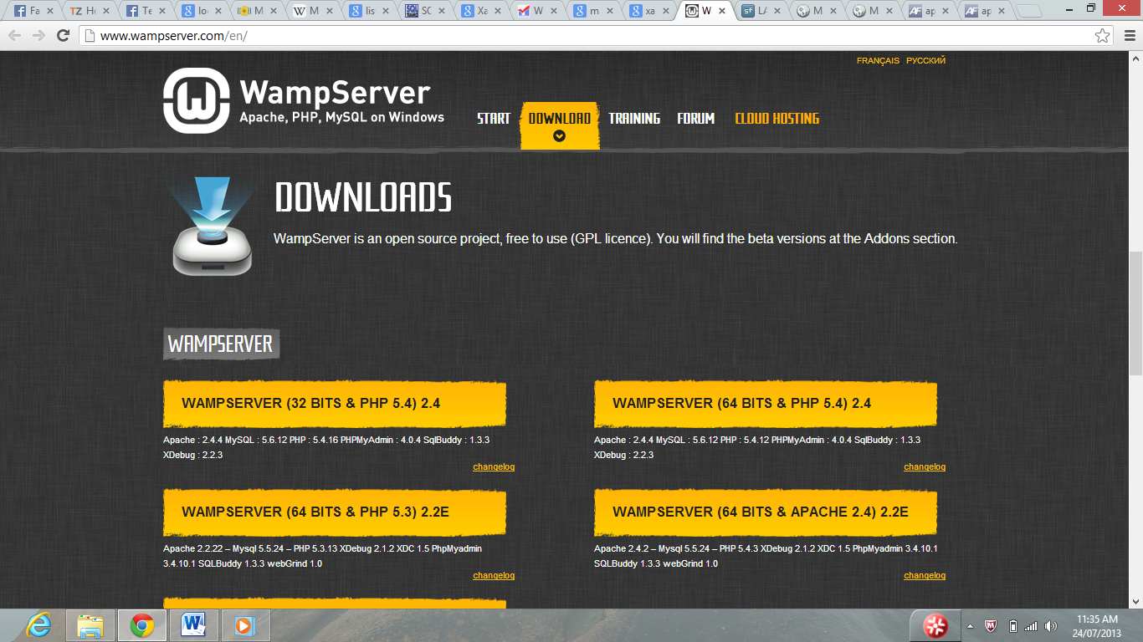Click the browser Back arrow
This screenshot has width=1143, height=642.
tap(15, 35)
